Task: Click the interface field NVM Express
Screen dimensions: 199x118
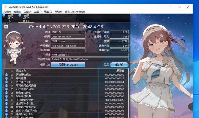Action: (x=68, y=41)
